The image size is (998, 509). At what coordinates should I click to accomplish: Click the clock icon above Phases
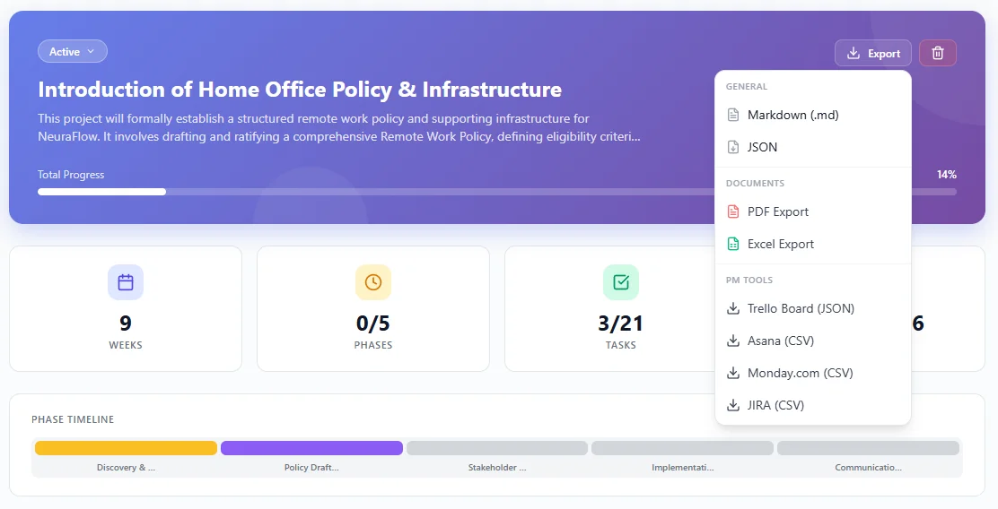click(x=373, y=282)
